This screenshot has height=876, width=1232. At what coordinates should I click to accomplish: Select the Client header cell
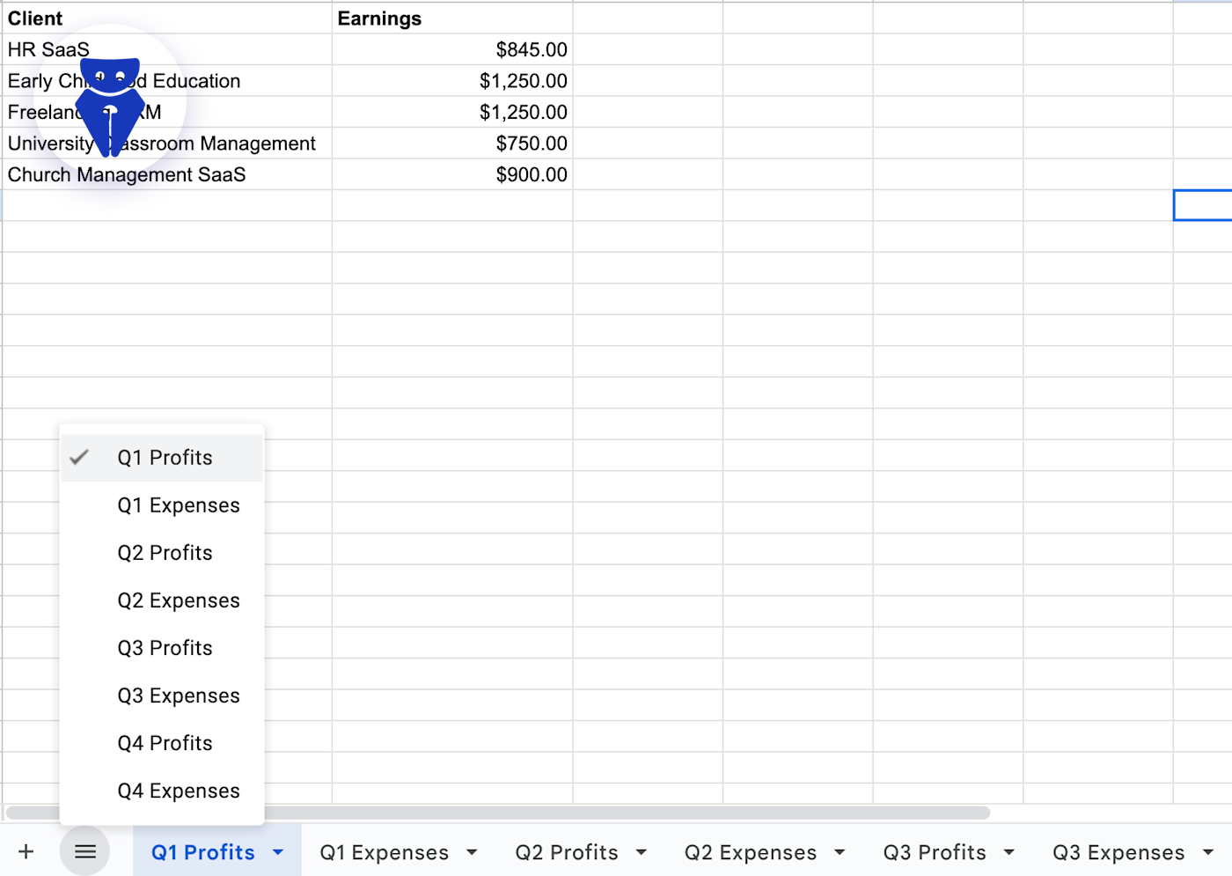[x=167, y=18]
